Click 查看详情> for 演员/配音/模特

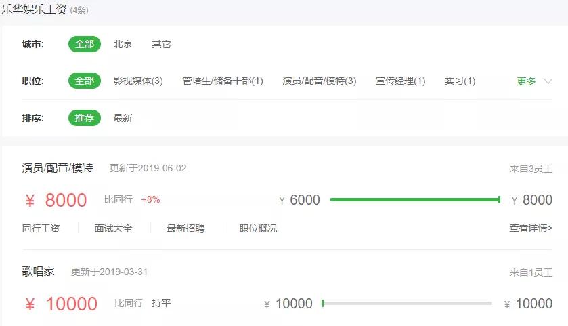[531, 228]
